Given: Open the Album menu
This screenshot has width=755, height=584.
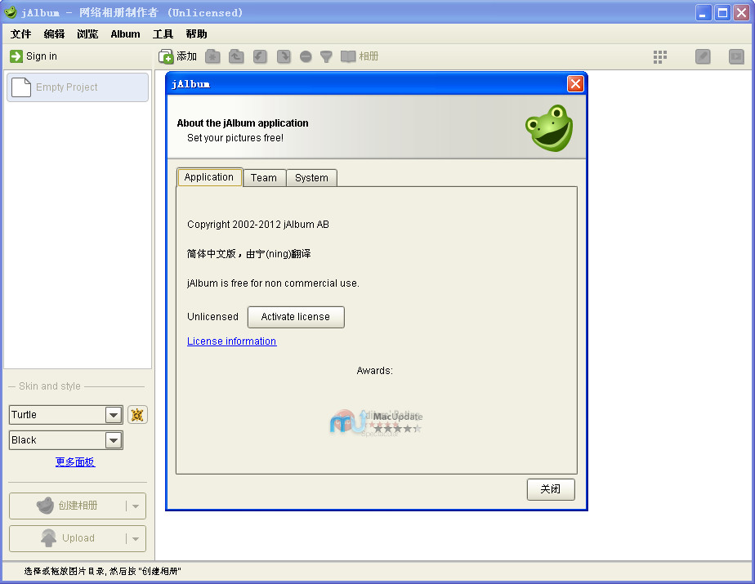Looking at the screenshot, I should (125, 34).
